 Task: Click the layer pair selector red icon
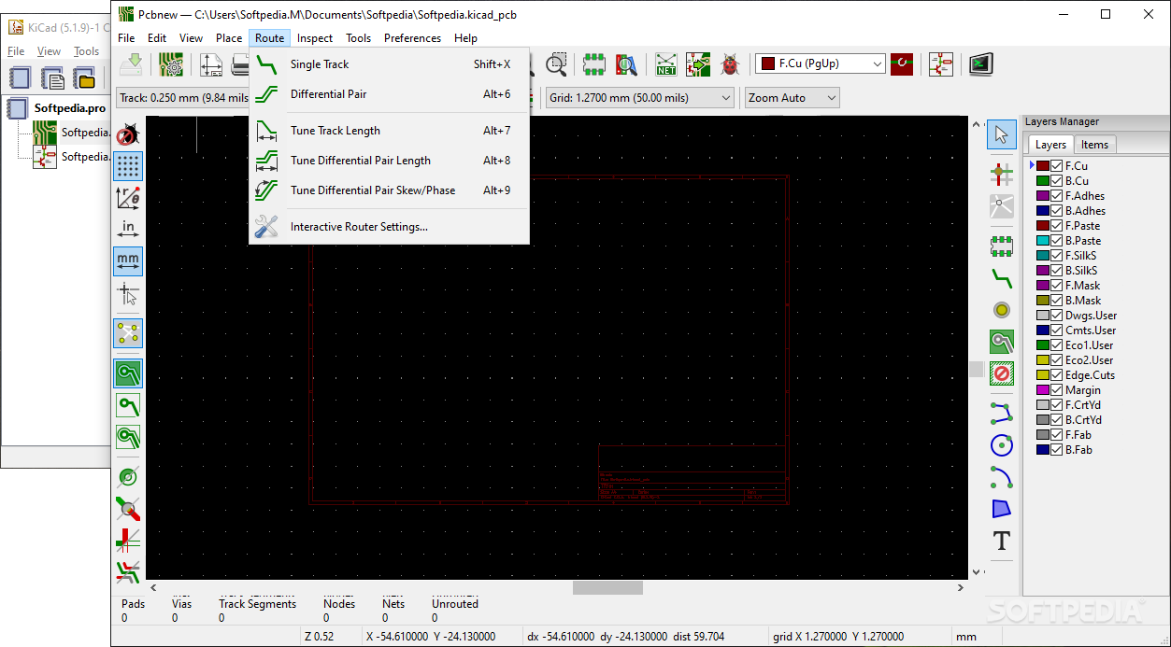click(902, 64)
